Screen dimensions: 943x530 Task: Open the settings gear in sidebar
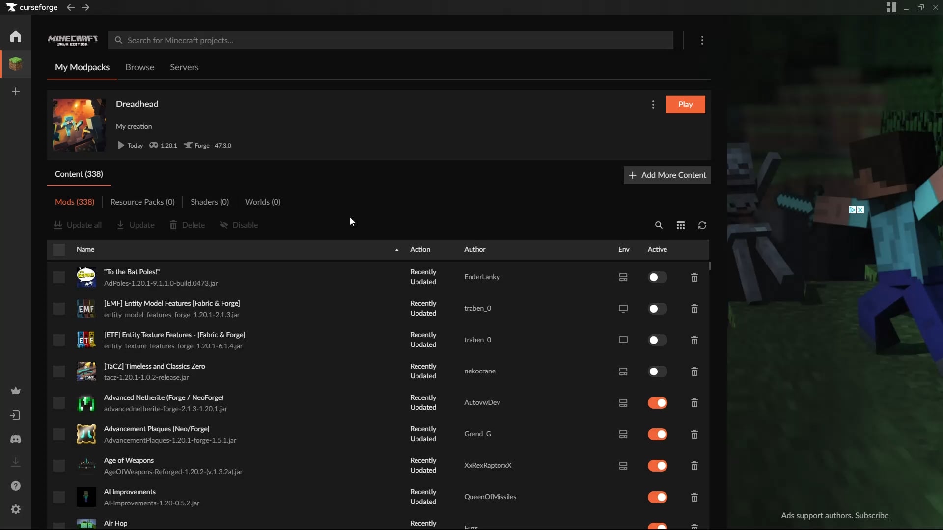click(x=16, y=509)
